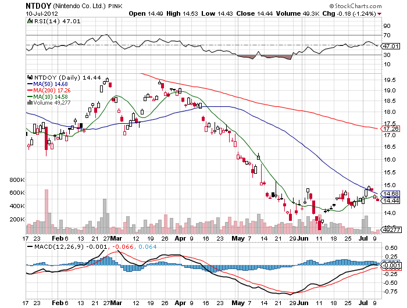Viewport: 407px width, 308px height.
Task: Click the 19.5 price axis label
Action: (x=390, y=80)
